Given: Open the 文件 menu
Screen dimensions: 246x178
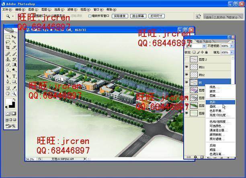Looking at the screenshot, I should point(7,9).
